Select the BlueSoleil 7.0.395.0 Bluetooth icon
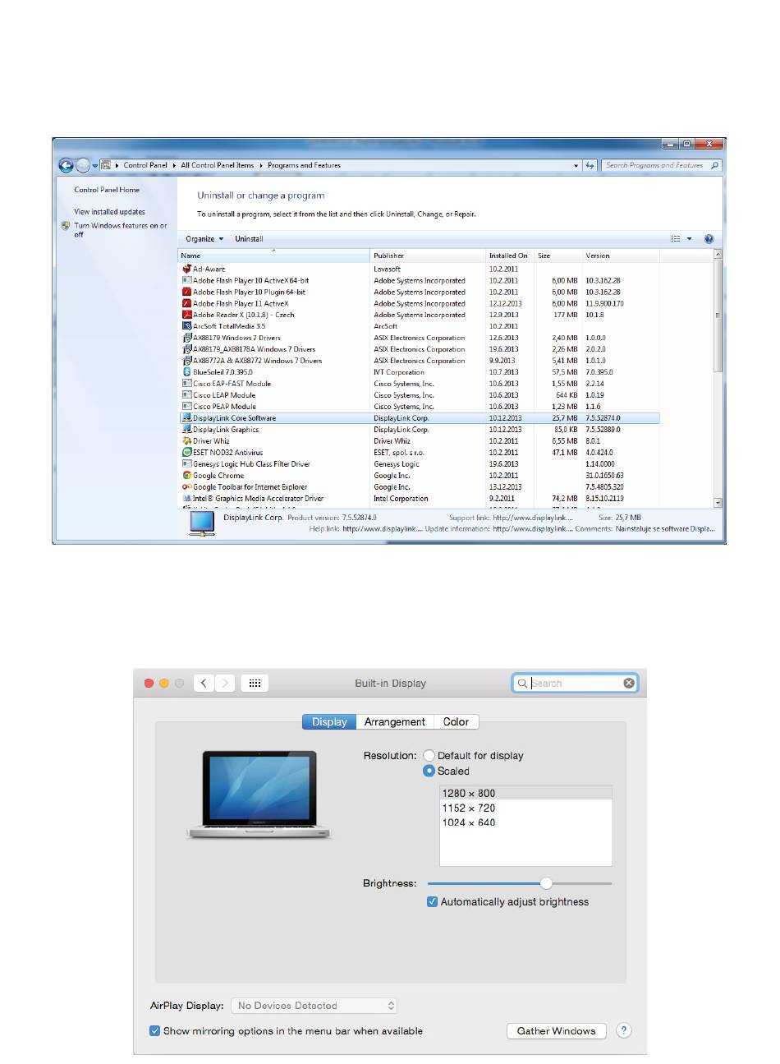780x1064 pixels. tap(186, 372)
